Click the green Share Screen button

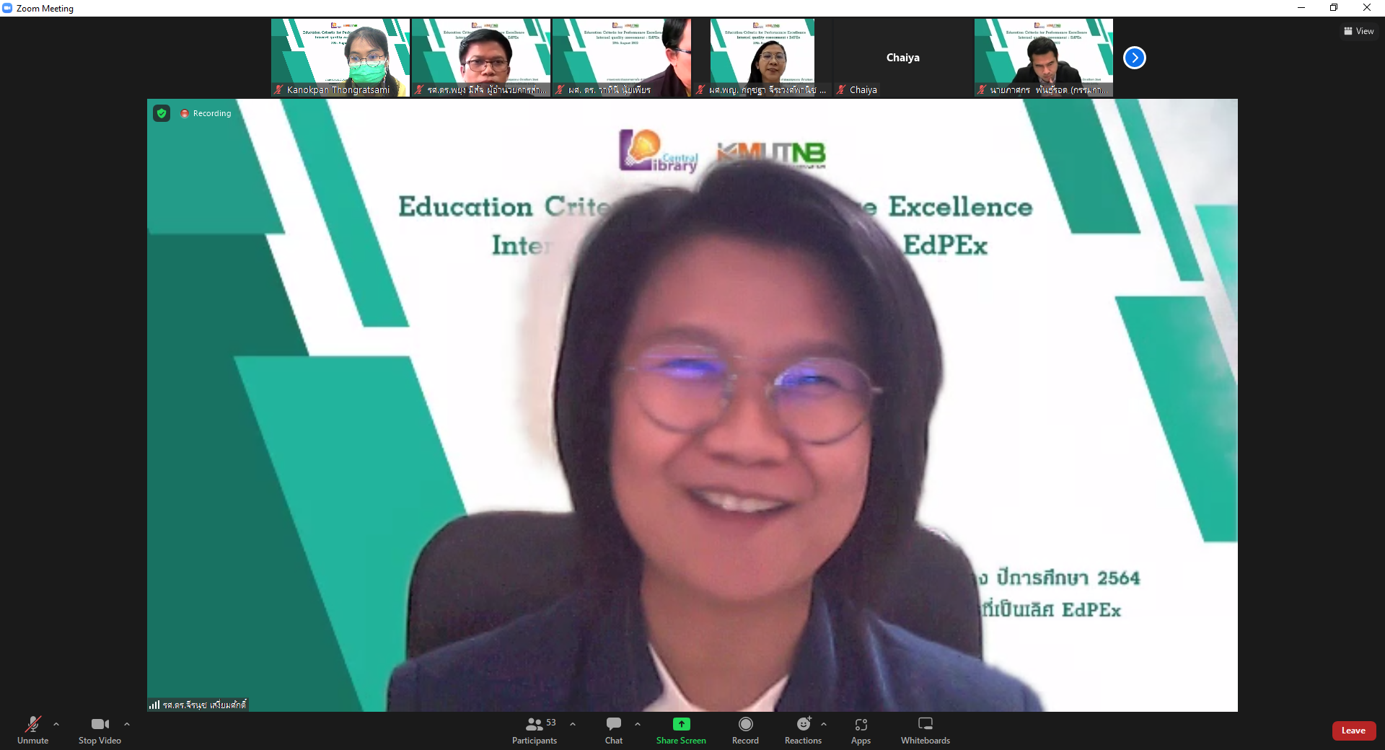tap(681, 729)
